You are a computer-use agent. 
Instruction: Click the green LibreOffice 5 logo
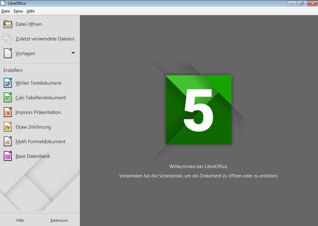point(199,110)
